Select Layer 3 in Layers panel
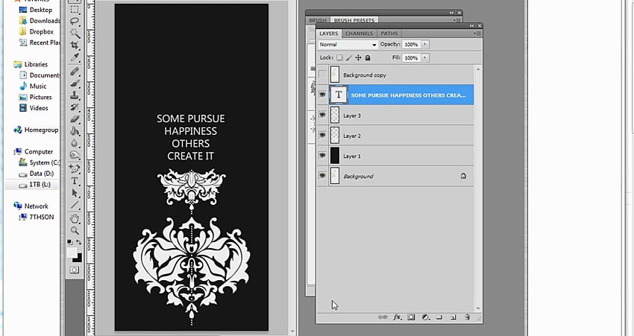 [x=395, y=115]
